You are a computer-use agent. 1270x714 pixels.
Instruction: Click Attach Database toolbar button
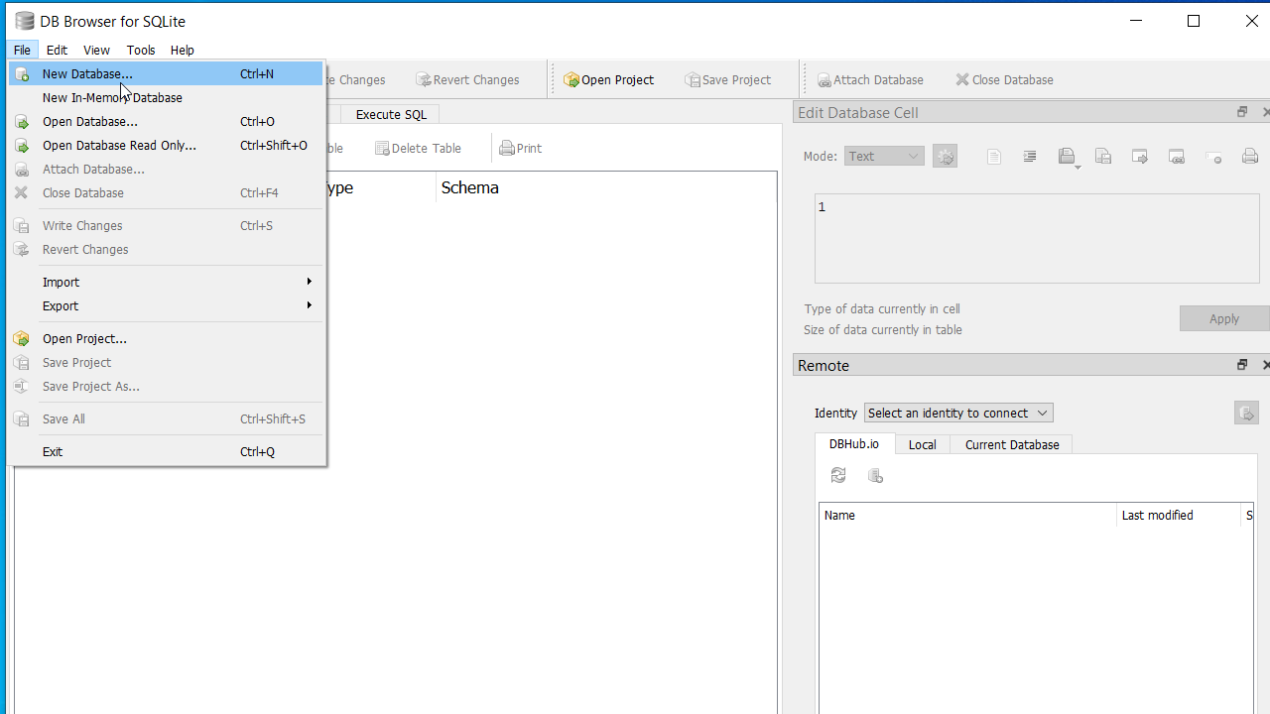point(870,79)
